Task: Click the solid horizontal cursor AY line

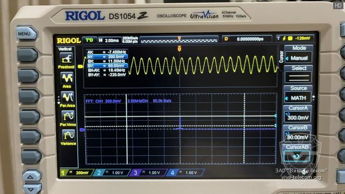Action: point(180,116)
